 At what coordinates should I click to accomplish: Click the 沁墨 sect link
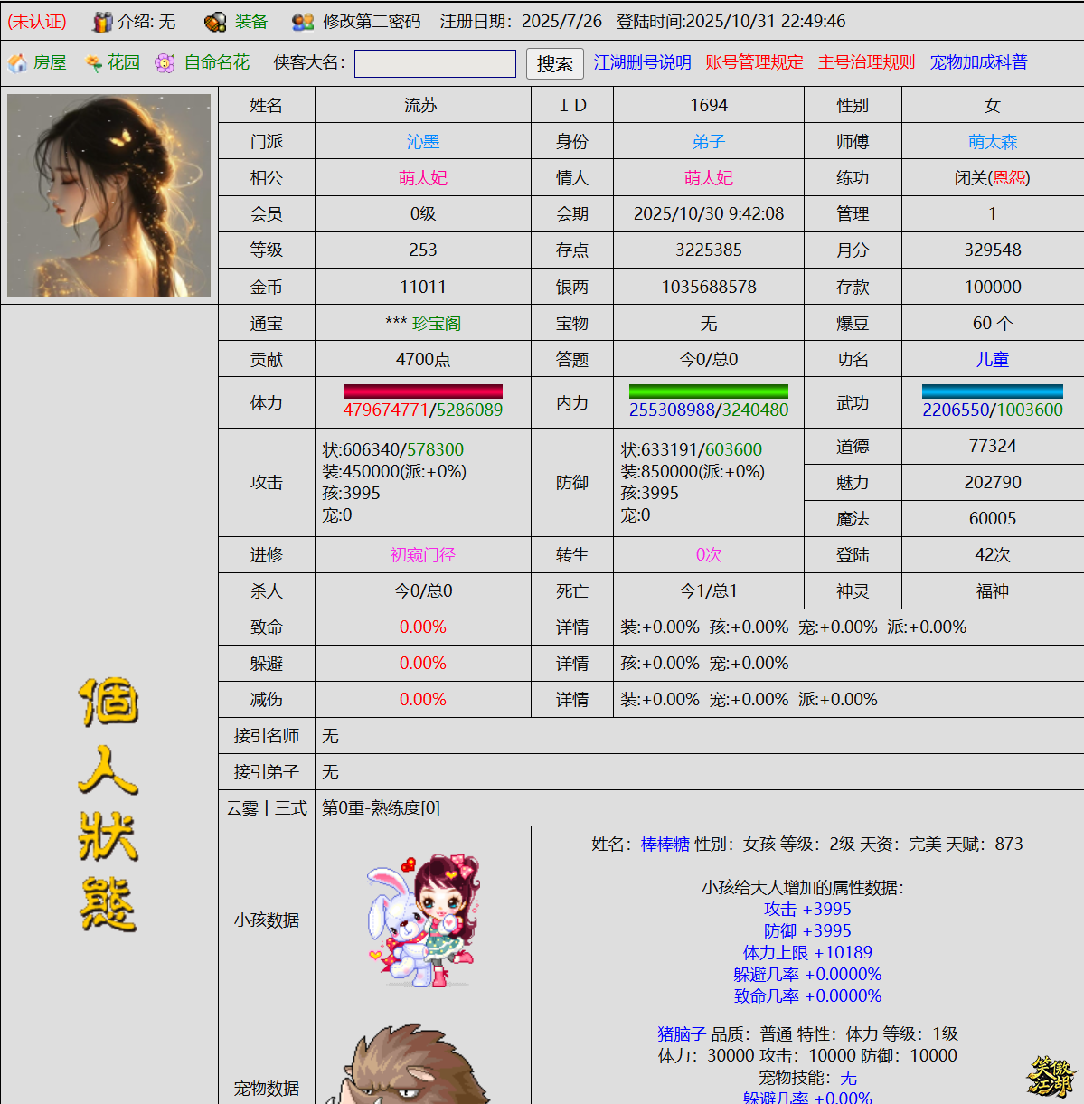pos(422,142)
